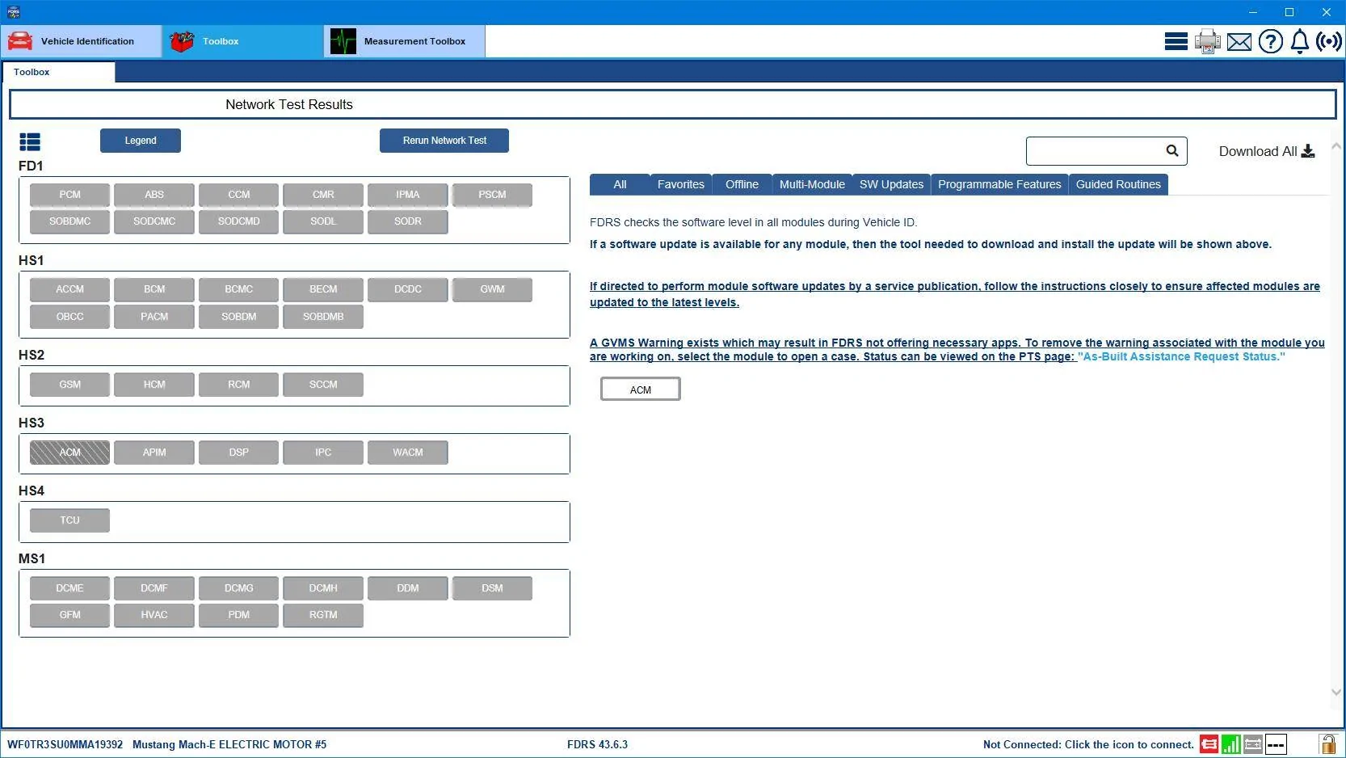Select the WACM module
Viewport: 1346px width, 758px height.
pos(408,453)
